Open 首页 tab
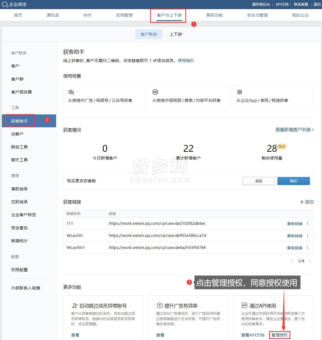The height and width of the screenshot is (340, 322). [18, 15]
